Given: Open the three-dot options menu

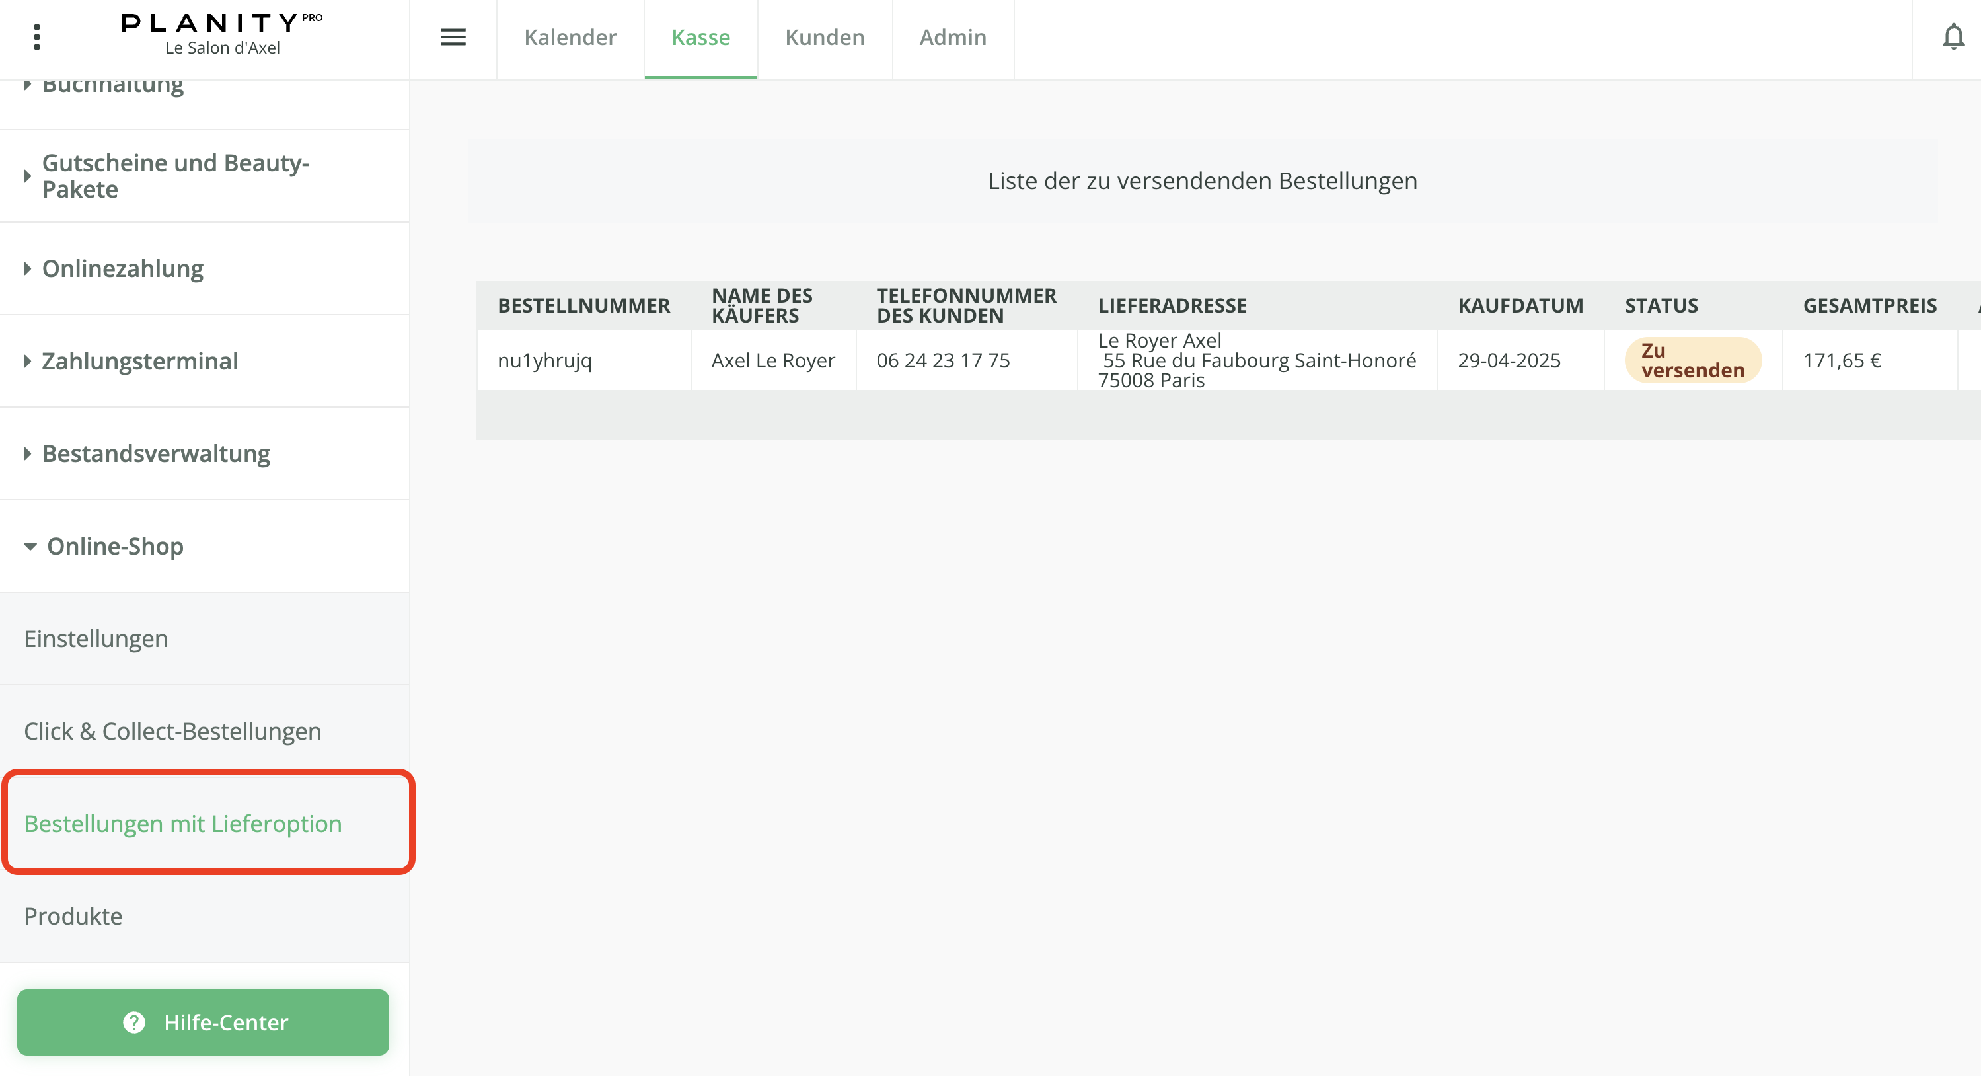Looking at the screenshot, I should coord(37,37).
